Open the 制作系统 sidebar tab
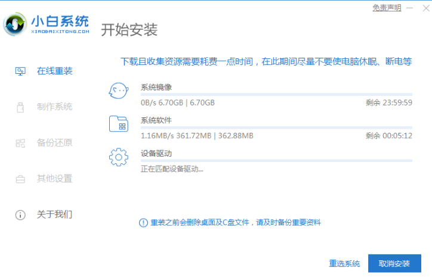This screenshot has height=277, width=432. tap(54, 107)
